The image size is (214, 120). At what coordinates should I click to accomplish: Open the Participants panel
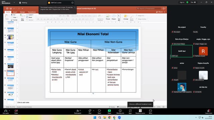click(x=78, y=111)
